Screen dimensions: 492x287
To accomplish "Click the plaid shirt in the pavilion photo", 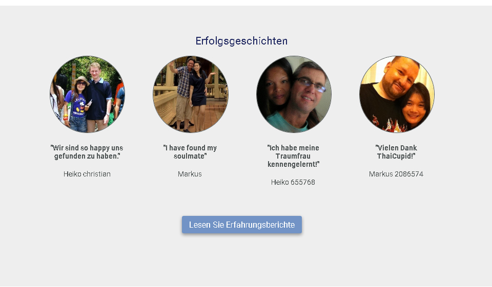I will (184, 81).
